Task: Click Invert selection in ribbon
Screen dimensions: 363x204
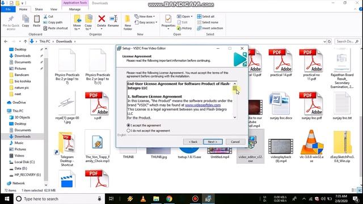Action: (210, 28)
